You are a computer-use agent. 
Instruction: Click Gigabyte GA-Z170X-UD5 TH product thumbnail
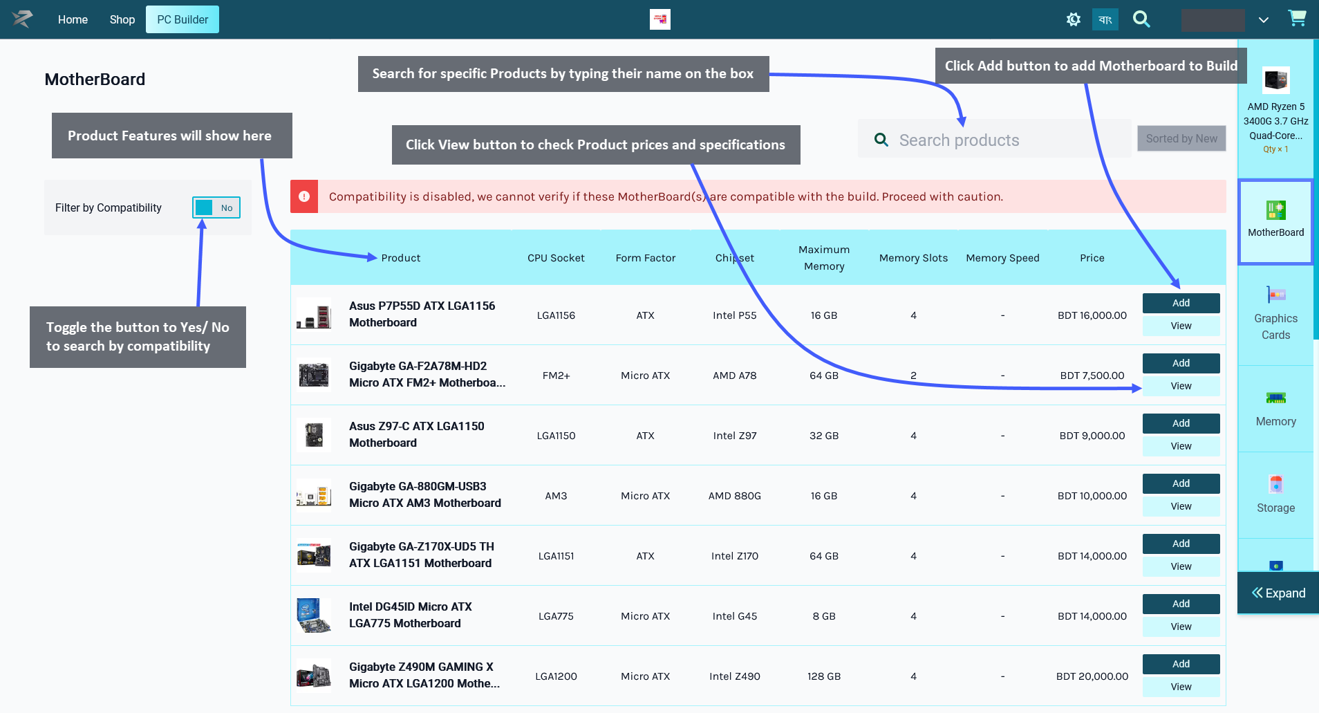(314, 555)
